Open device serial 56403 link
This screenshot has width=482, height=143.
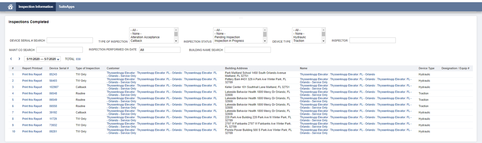(53, 81)
